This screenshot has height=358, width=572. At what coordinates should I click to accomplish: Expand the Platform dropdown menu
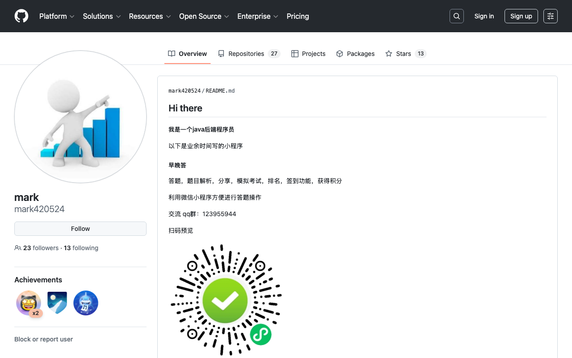[57, 16]
